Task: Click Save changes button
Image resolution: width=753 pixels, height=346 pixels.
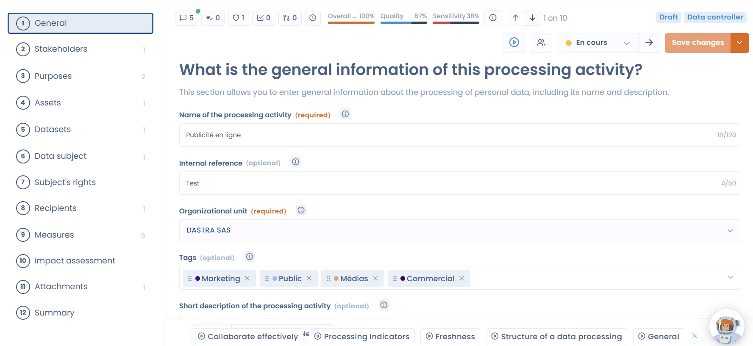Action: coord(697,42)
